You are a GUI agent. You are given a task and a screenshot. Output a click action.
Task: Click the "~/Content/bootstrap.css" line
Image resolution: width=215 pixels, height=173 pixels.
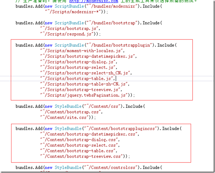click(71, 112)
